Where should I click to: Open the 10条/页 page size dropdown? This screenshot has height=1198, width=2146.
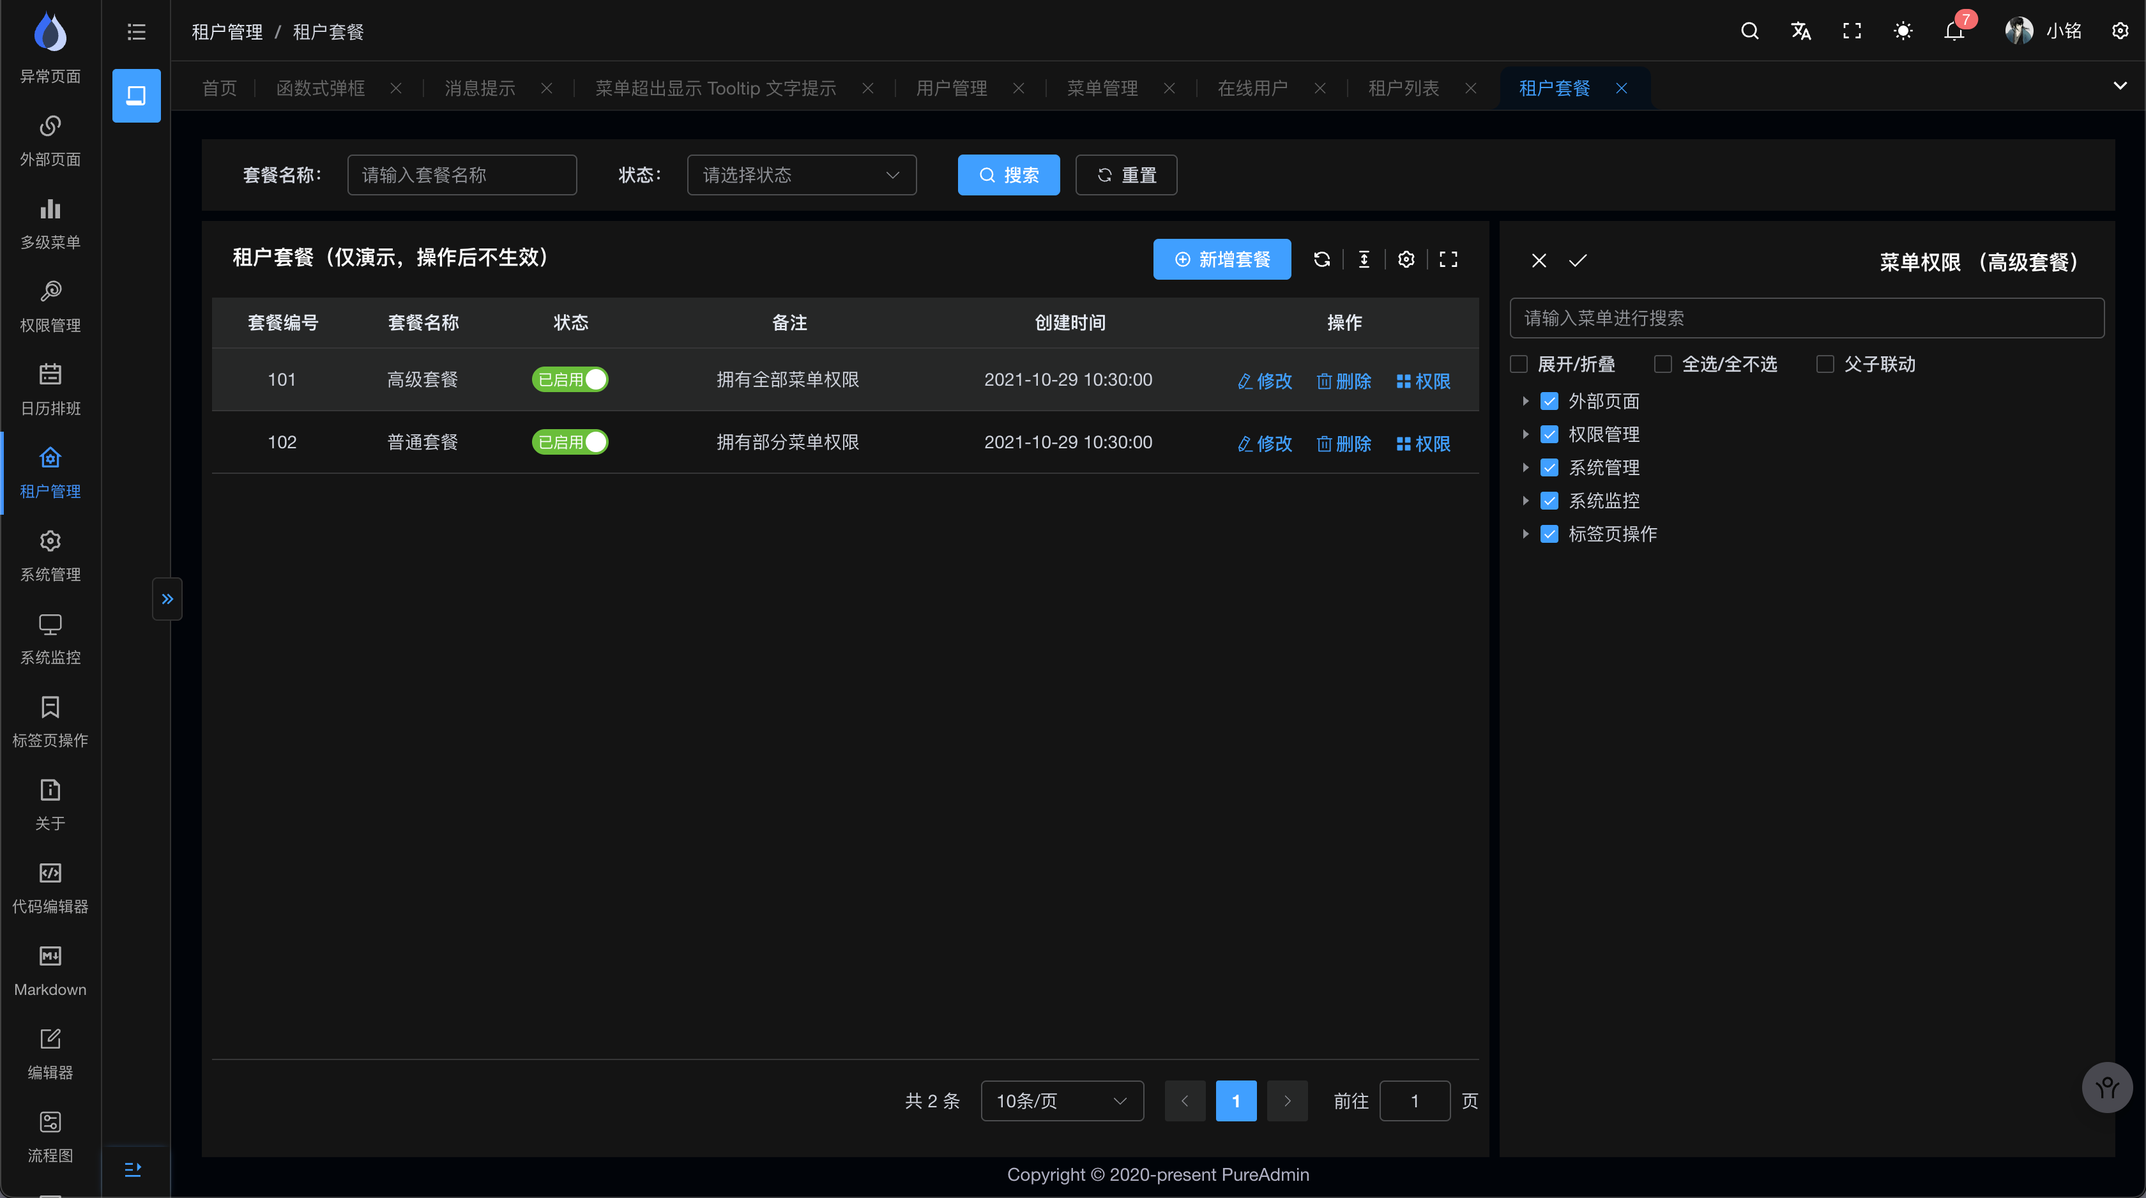click(x=1062, y=1102)
